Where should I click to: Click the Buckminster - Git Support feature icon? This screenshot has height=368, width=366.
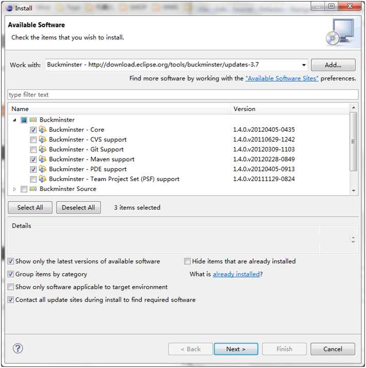pyautogui.click(x=43, y=149)
